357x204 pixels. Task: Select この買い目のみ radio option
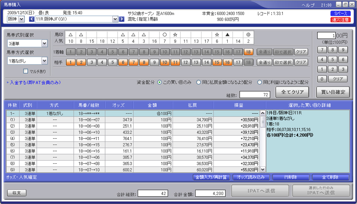[x=159, y=82]
